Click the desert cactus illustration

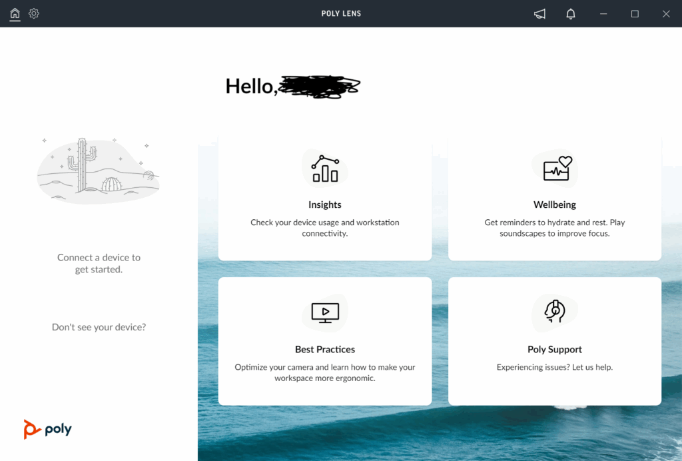pyautogui.click(x=99, y=171)
